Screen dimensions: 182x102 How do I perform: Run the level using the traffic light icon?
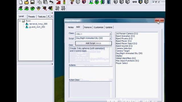(x=64, y=2)
